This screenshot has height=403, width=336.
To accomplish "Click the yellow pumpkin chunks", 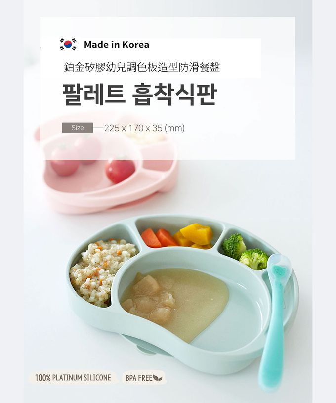I will point(194,236).
